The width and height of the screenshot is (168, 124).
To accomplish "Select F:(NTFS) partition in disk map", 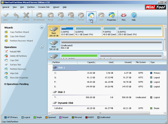I will click(109, 31).
